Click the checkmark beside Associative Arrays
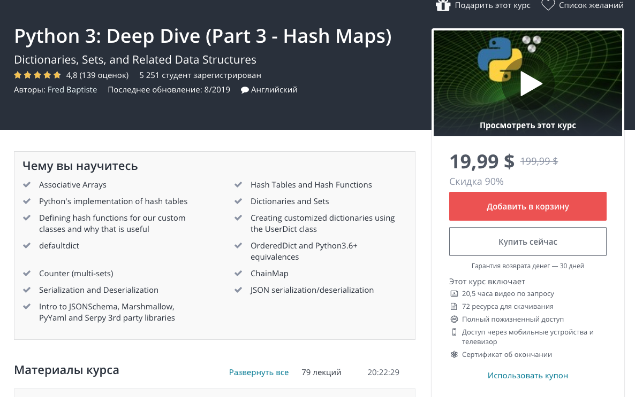The image size is (635, 397). coord(27,185)
